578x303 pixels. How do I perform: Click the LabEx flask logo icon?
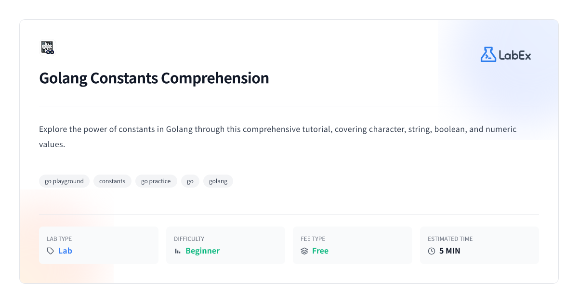(488, 54)
